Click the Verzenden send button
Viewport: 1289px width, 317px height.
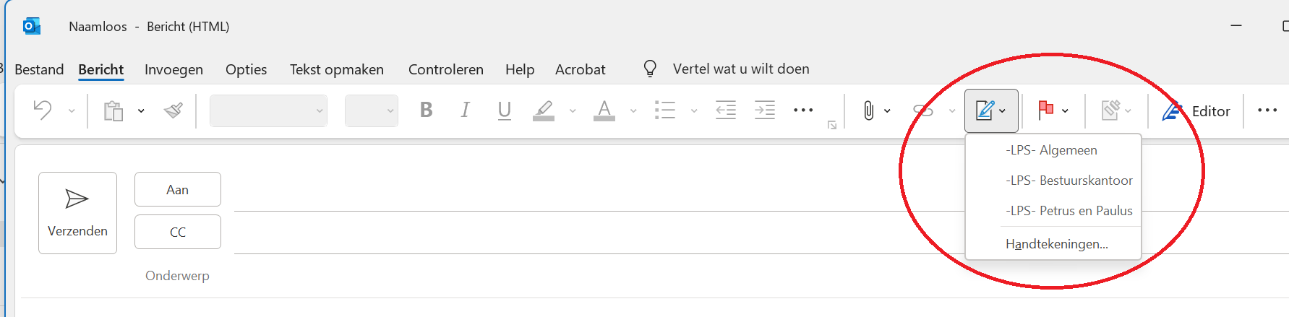tap(77, 213)
